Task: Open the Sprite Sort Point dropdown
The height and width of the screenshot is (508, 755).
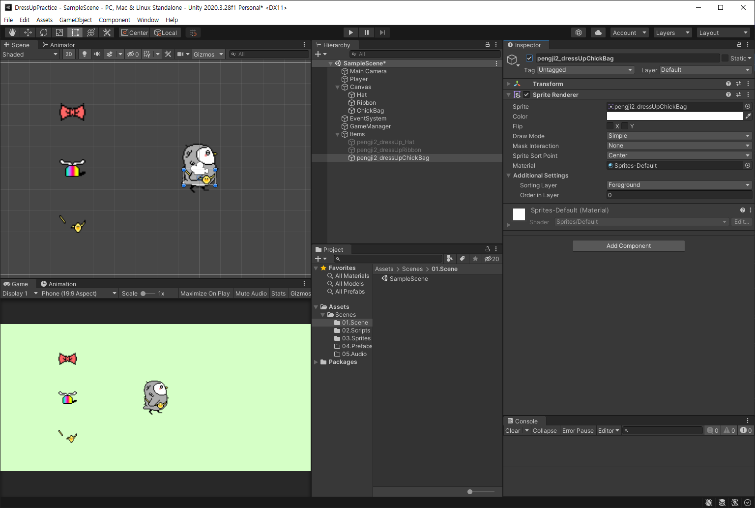Action: tap(679, 155)
